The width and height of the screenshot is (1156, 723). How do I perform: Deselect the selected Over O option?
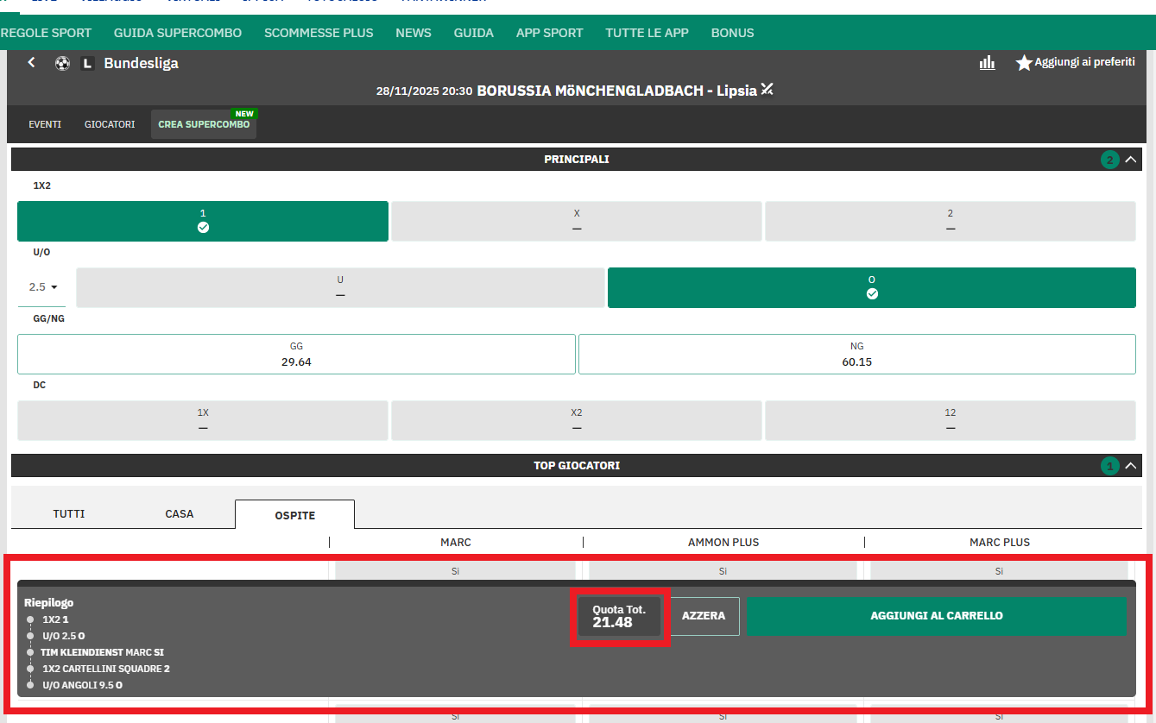tap(871, 287)
